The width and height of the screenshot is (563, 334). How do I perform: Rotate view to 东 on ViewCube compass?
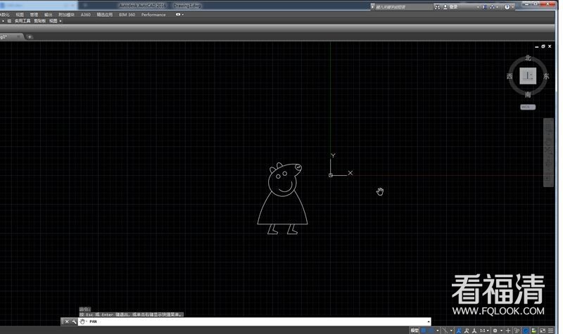tap(546, 76)
